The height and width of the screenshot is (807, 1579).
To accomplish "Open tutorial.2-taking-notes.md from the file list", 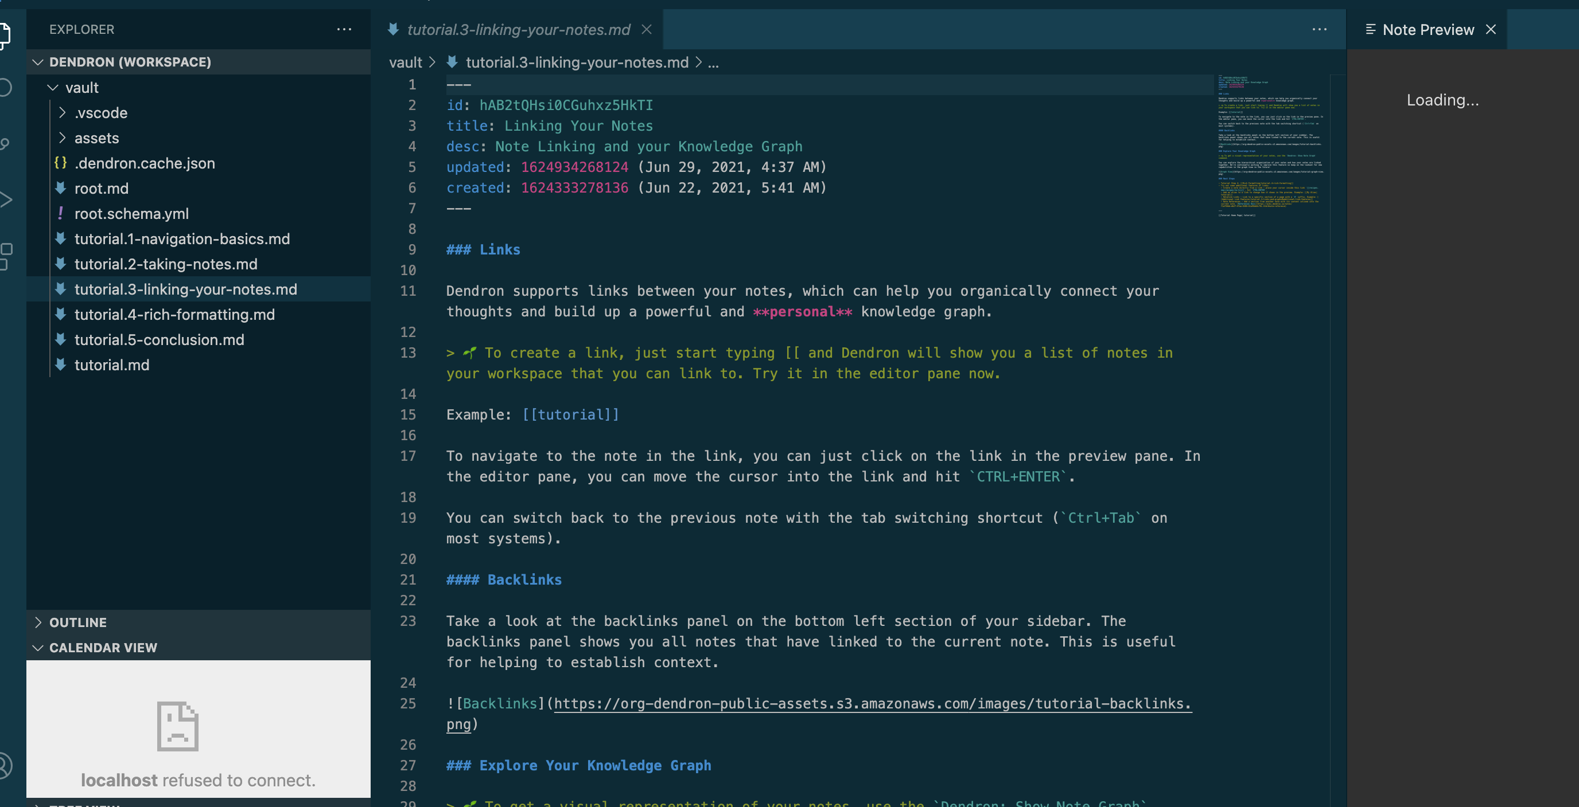I will click(x=166, y=264).
